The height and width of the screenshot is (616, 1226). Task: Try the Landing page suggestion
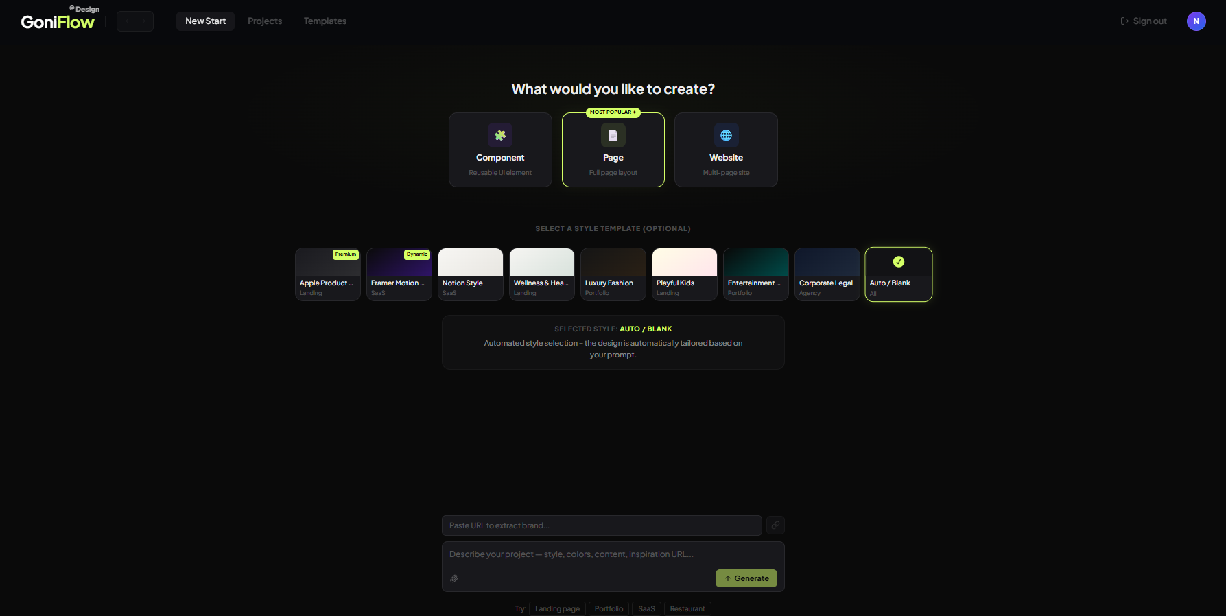[557, 608]
